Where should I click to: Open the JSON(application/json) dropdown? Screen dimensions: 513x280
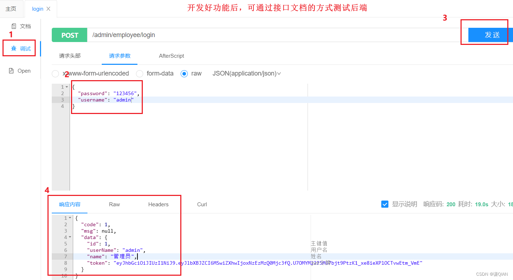[247, 73]
